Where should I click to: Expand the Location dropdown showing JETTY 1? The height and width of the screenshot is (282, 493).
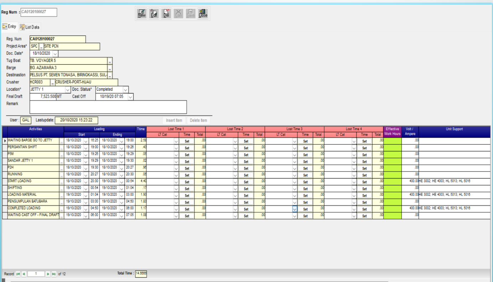[68, 90]
